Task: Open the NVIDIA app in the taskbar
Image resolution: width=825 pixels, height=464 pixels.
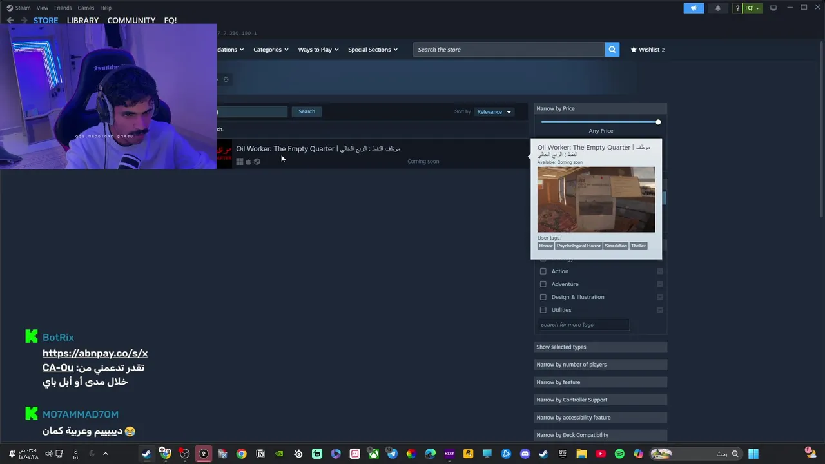Action: [279, 454]
